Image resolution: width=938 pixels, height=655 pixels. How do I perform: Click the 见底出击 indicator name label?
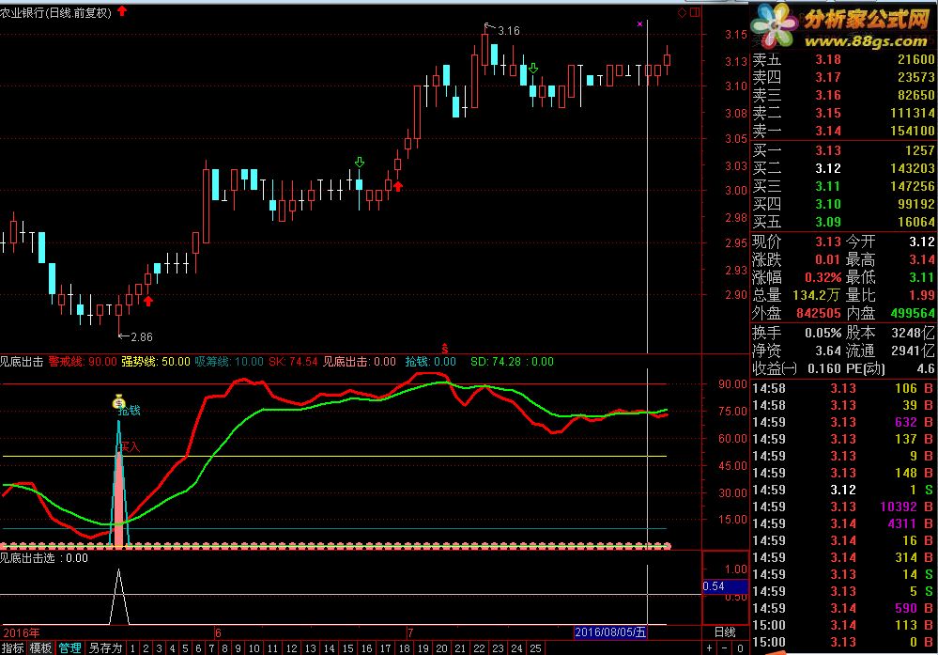tap(22, 362)
